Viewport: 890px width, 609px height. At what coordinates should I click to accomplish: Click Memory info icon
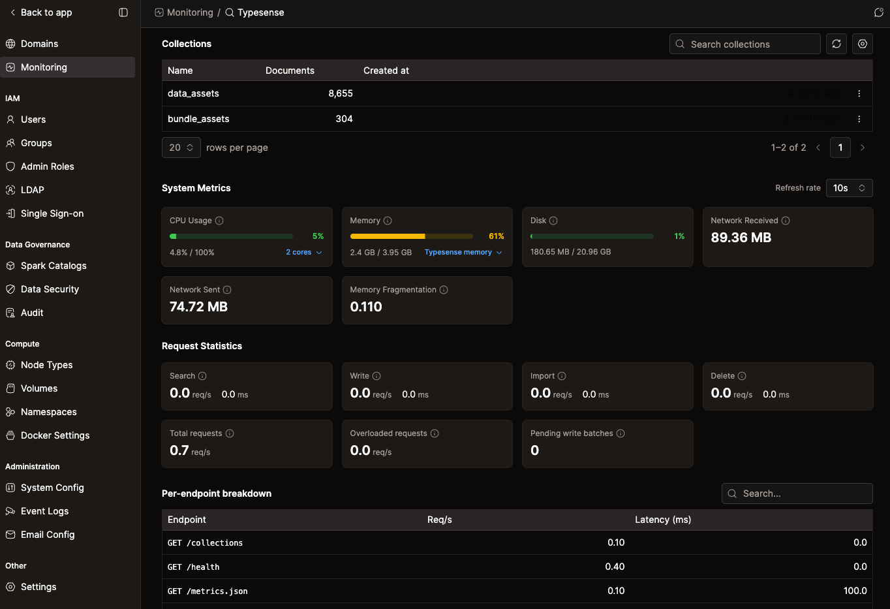point(388,221)
